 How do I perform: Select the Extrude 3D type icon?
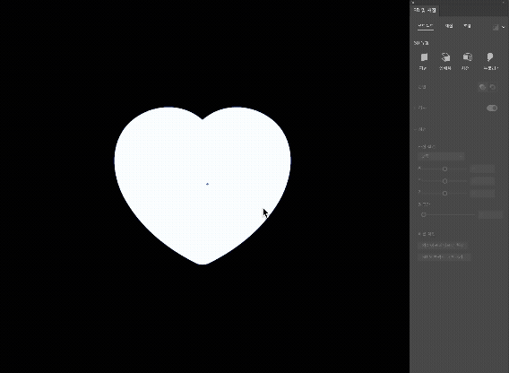pyautogui.click(x=445, y=57)
